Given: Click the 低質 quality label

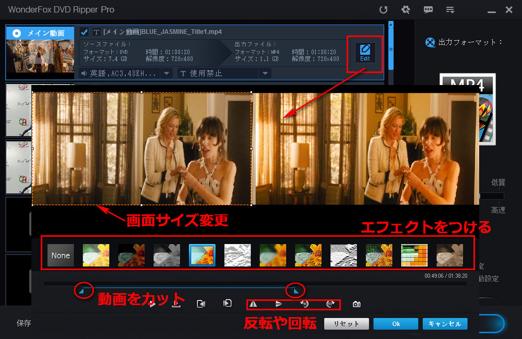Looking at the screenshot, I should pyautogui.click(x=498, y=183).
